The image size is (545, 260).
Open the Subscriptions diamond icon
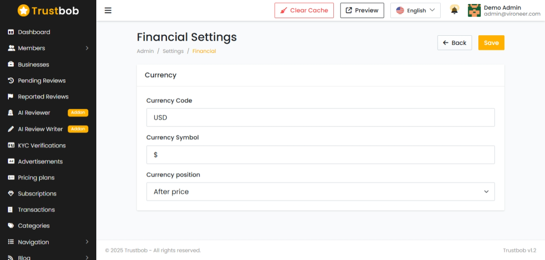[x=11, y=193]
